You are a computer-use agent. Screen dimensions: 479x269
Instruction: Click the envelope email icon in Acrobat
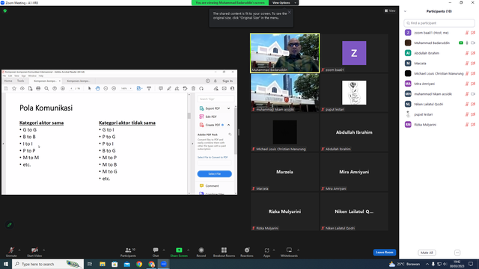[225, 88]
